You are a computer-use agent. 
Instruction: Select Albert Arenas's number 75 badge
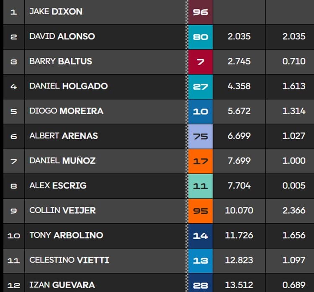click(x=200, y=136)
